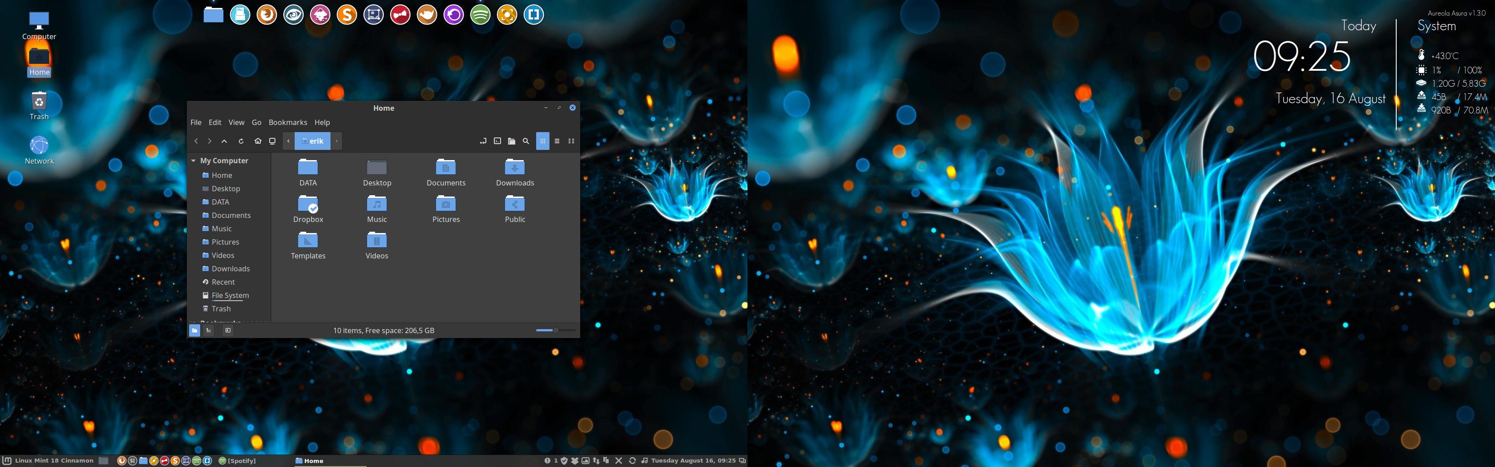Open the screenshot tool in top dock
Image resolution: width=1495 pixels, height=467 pixels.
tap(507, 15)
